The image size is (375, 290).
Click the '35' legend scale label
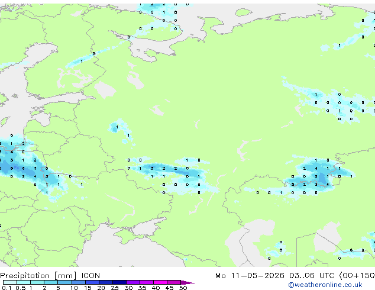(x=142, y=288)
